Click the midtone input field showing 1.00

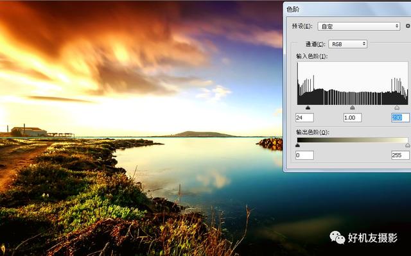(353, 118)
